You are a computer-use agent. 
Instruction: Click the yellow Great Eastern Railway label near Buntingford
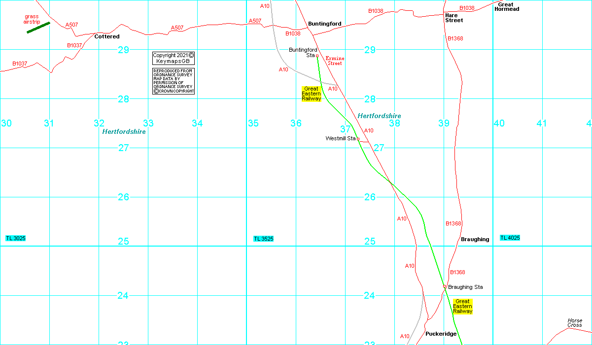pyautogui.click(x=312, y=94)
